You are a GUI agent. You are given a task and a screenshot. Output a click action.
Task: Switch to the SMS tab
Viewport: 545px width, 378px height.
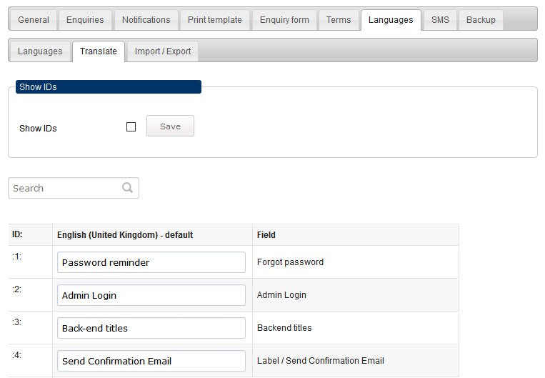point(440,20)
